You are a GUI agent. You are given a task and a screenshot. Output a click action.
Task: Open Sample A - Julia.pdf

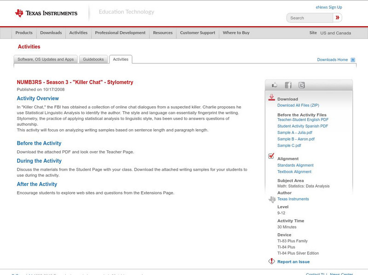[x=295, y=132]
